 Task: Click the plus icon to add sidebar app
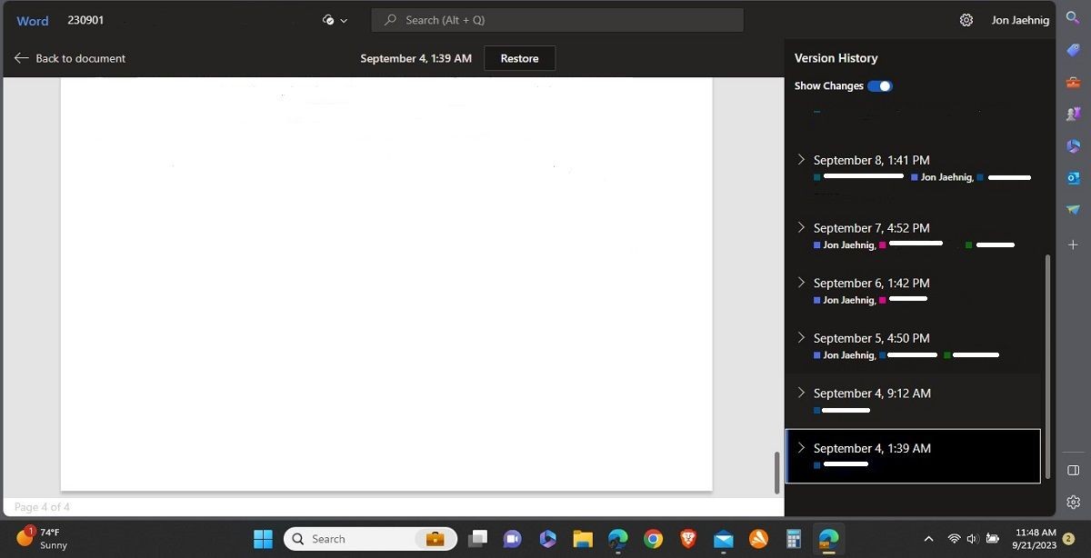coord(1073,245)
